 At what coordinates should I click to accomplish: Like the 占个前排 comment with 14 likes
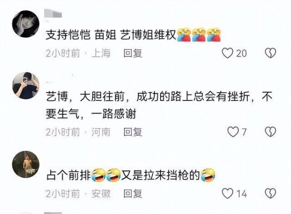(x=227, y=194)
